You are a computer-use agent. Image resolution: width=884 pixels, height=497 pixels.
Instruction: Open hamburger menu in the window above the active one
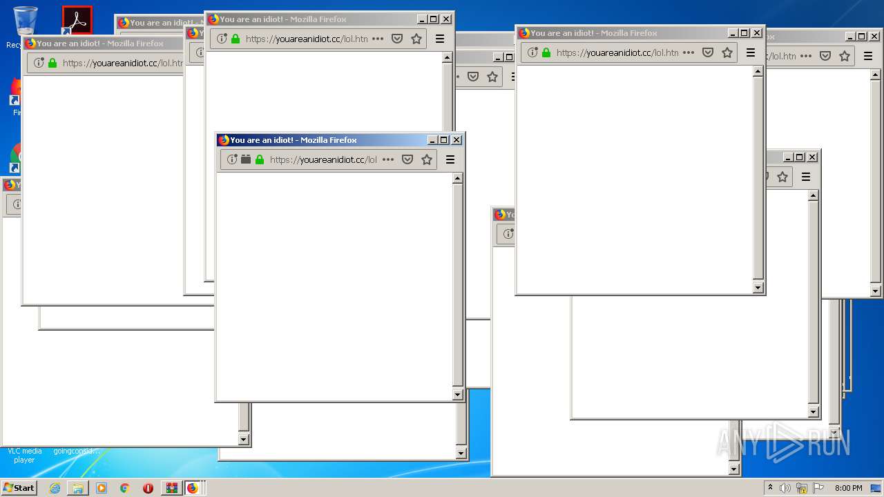[x=440, y=39]
